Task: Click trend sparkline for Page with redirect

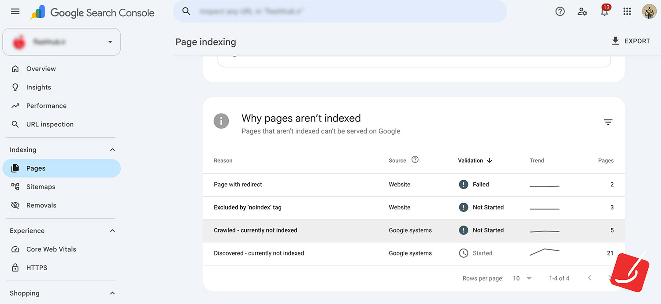Action: [x=545, y=186]
